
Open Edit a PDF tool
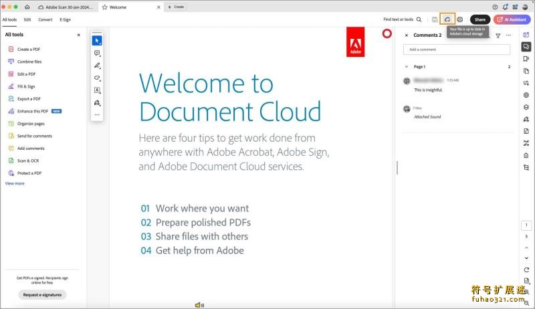(x=22, y=74)
